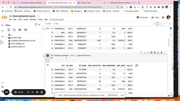Open the Tools menu
This screenshot has height=101, width=180.
pyautogui.click(x=40, y=19)
